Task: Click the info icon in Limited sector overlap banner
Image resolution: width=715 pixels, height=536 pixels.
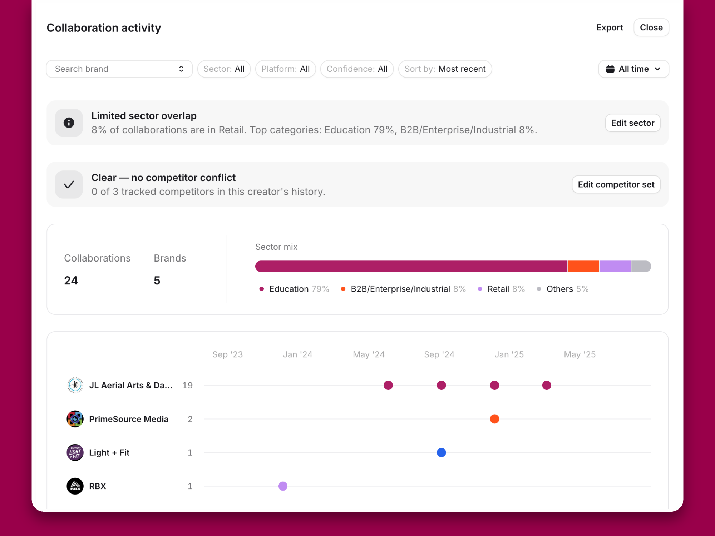Action: click(x=69, y=123)
